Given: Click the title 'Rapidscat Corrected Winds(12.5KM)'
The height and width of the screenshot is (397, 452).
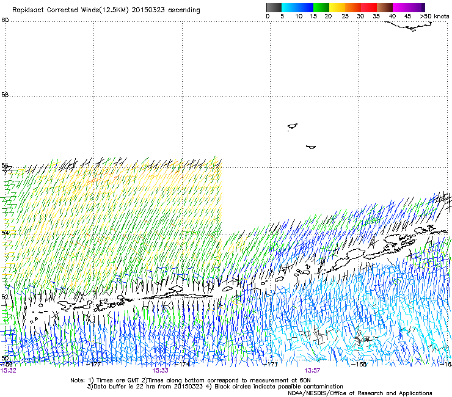Looking at the screenshot, I should pos(70,10).
